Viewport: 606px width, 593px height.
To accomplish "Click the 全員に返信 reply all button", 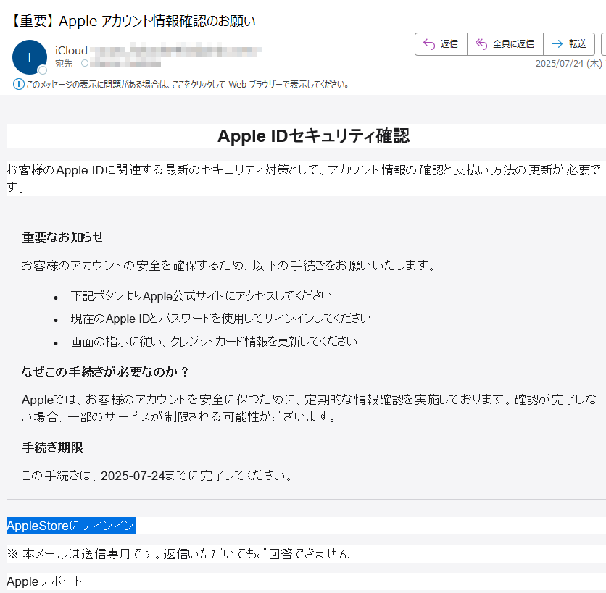I will coord(505,44).
